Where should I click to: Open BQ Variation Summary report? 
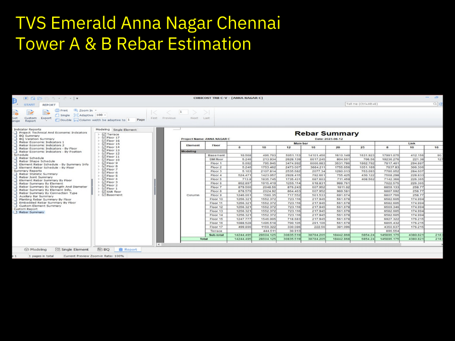coord(36,139)
